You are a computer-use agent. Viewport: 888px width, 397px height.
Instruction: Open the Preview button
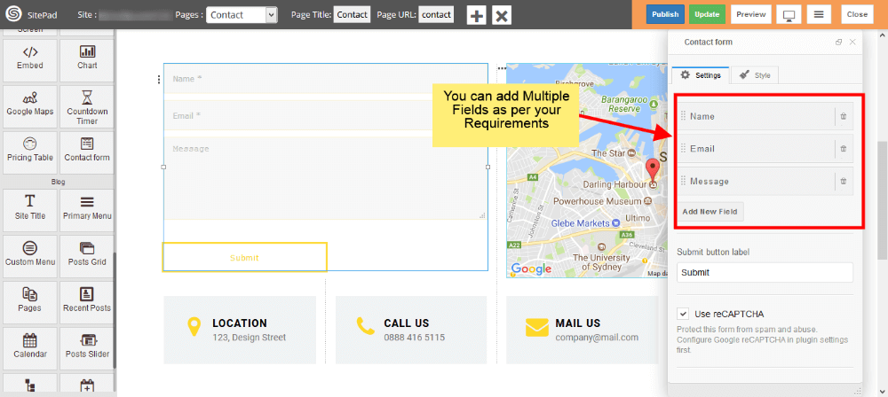click(x=751, y=15)
